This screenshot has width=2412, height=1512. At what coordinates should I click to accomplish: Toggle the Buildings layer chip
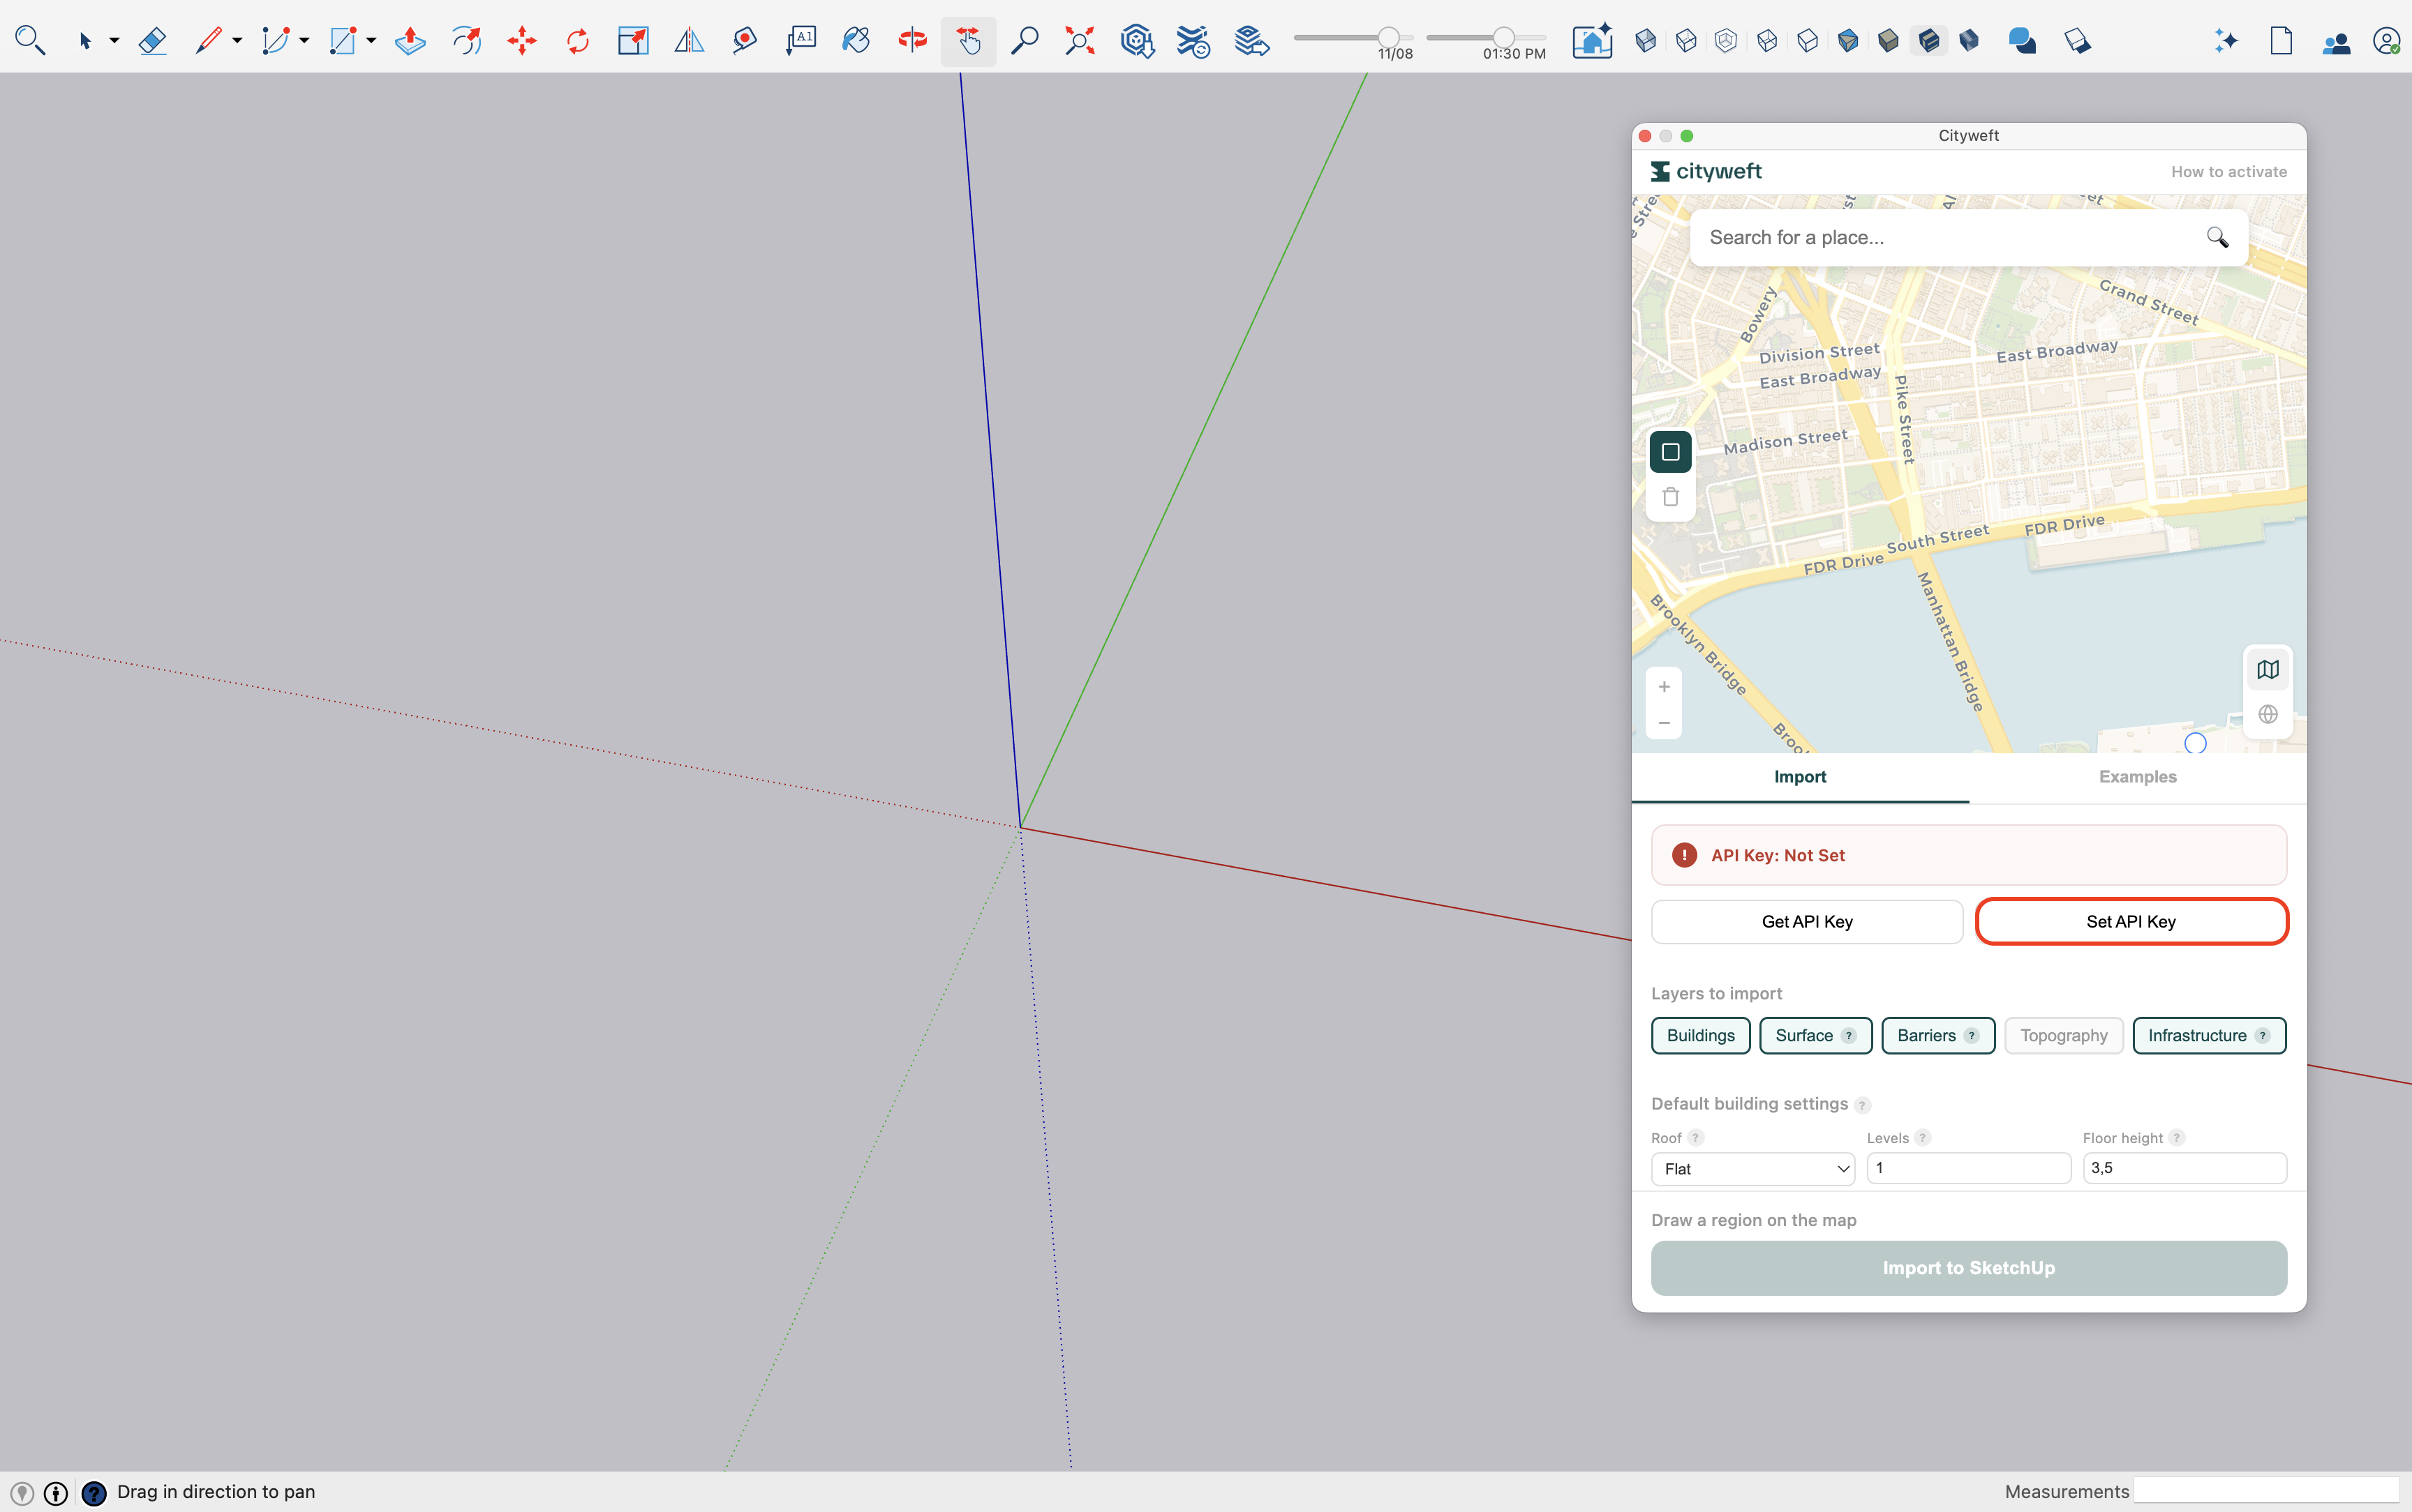[x=1699, y=1036]
